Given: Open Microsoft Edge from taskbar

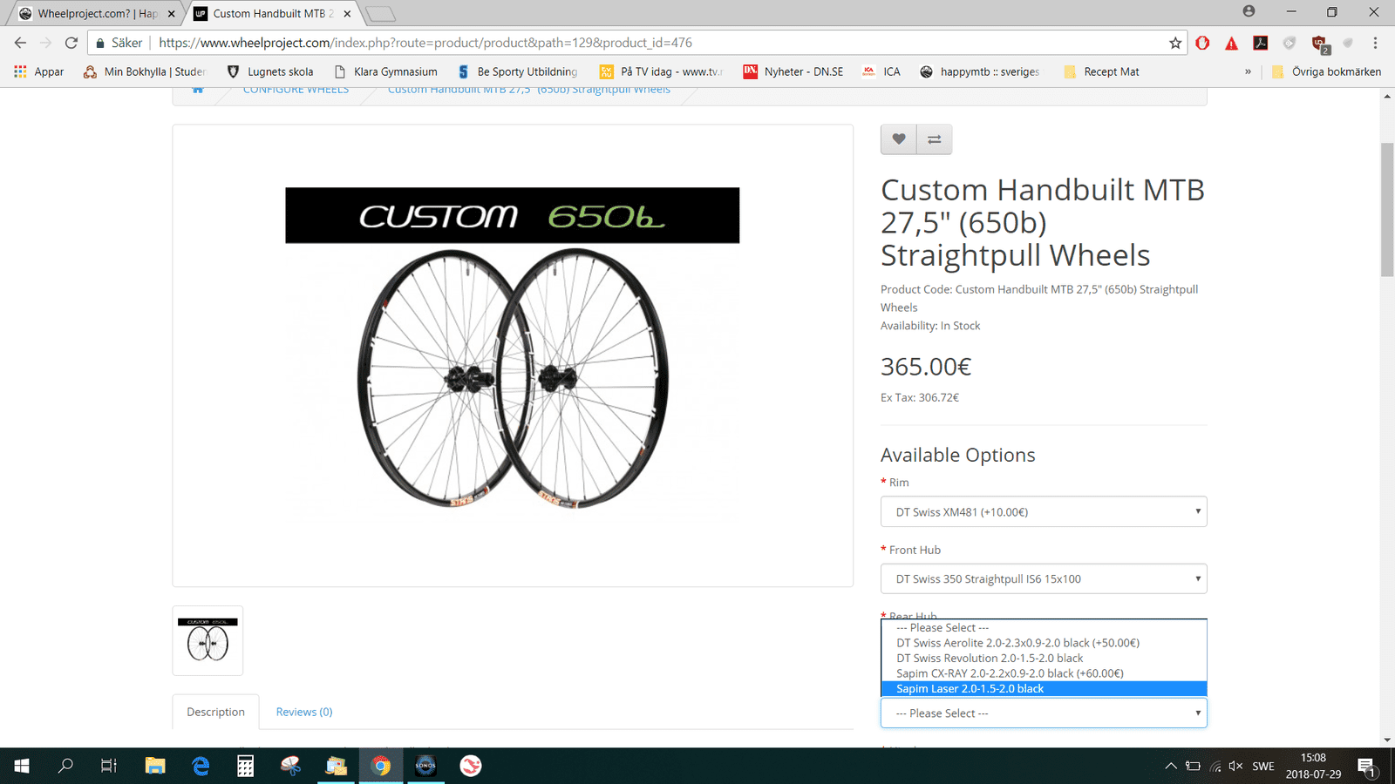Looking at the screenshot, I should (x=201, y=766).
